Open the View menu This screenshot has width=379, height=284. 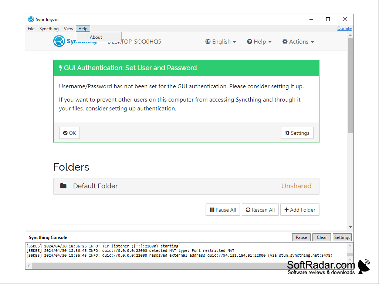point(68,29)
